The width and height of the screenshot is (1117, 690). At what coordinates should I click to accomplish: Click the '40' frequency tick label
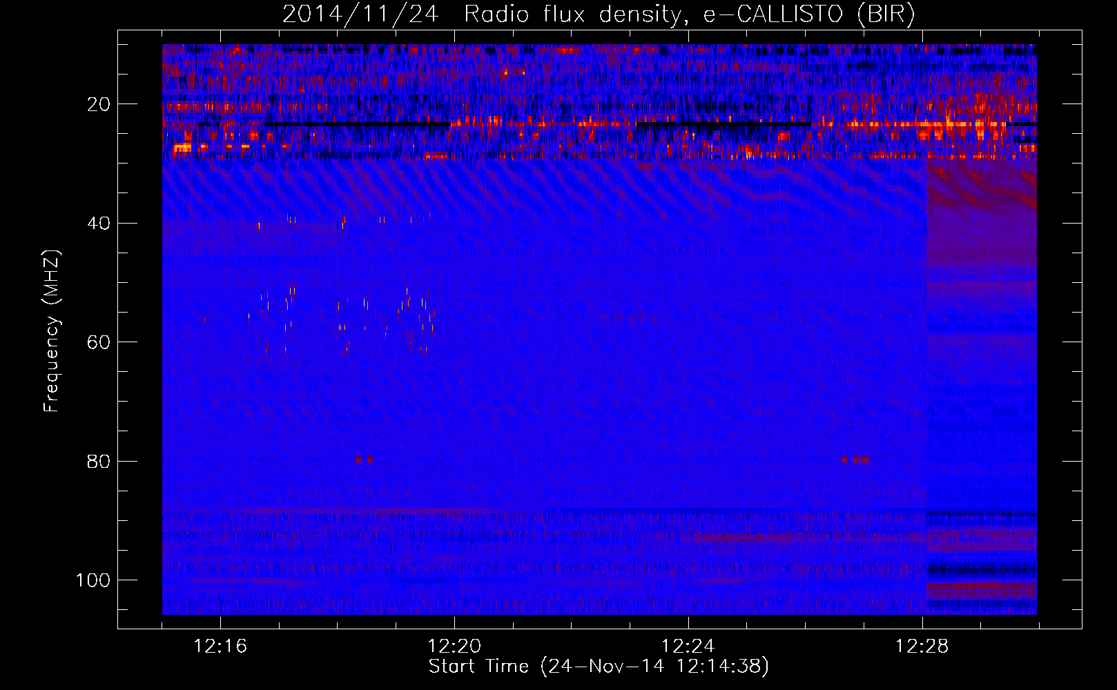click(x=99, y=224)
